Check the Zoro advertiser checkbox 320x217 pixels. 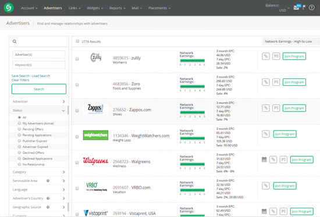(77, 85)
